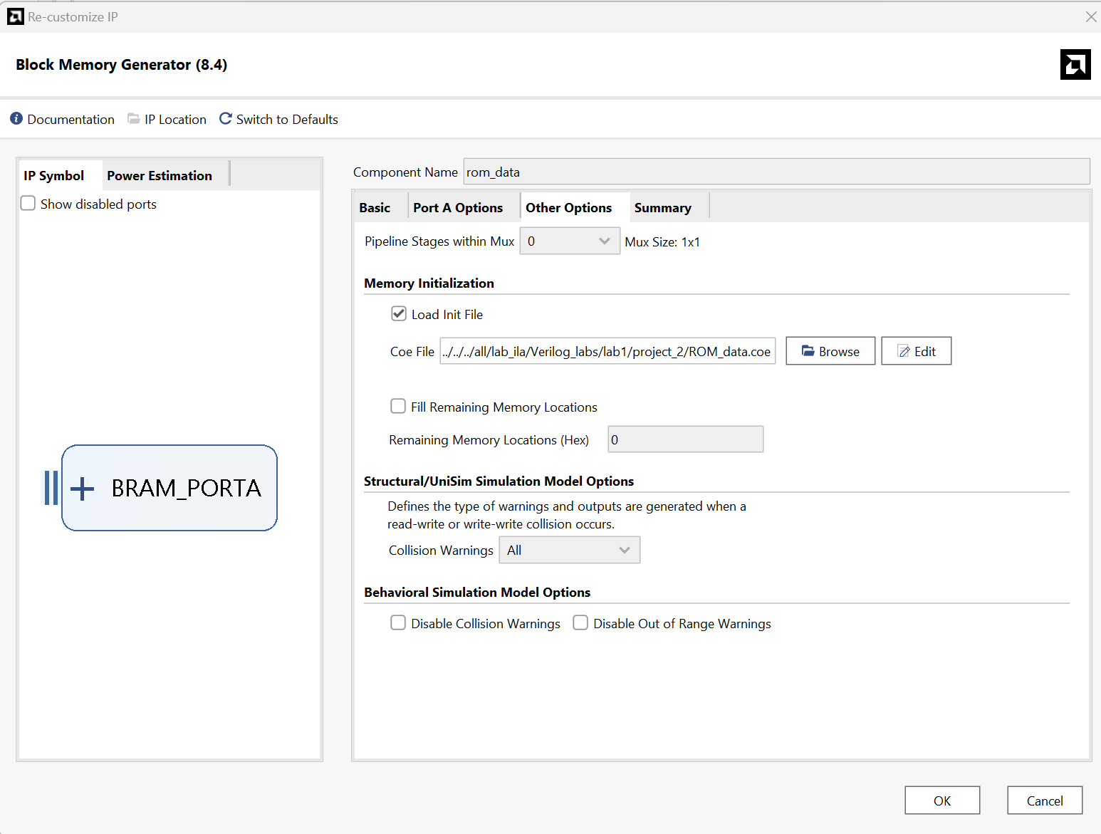Switch to the Port A Options tab
The image size is (1101, 834).
(x=458, y=208)
